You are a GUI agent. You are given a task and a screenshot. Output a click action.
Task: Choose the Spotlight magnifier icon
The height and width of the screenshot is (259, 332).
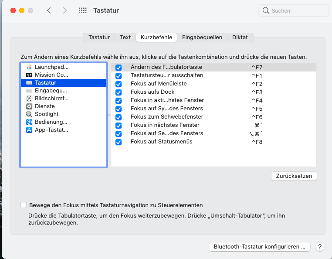(29, 114)
